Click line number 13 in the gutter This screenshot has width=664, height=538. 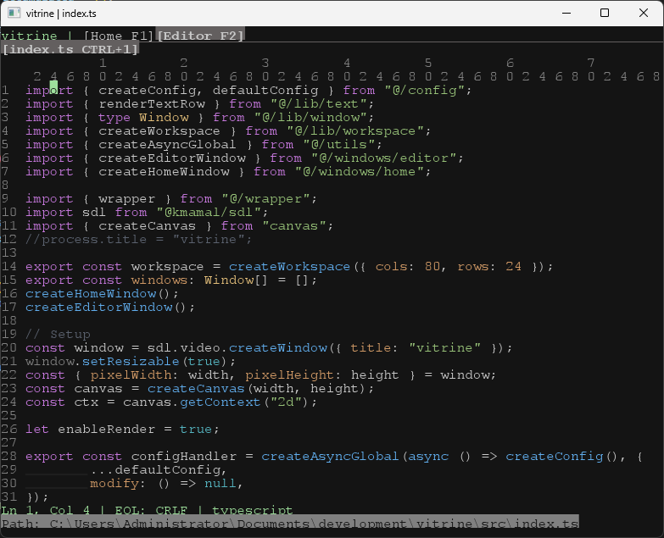pos(8,253)
